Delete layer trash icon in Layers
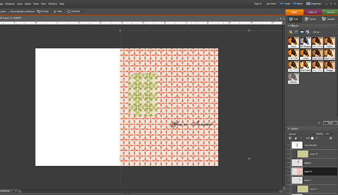Image resolution: width=338 pixels, height=195 pixels. (331, 138)
